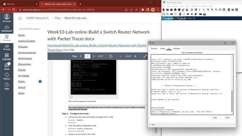The image size is (242, 136).
Task: Open a new browser tab with plus button
Action: [x=80, y=4]
